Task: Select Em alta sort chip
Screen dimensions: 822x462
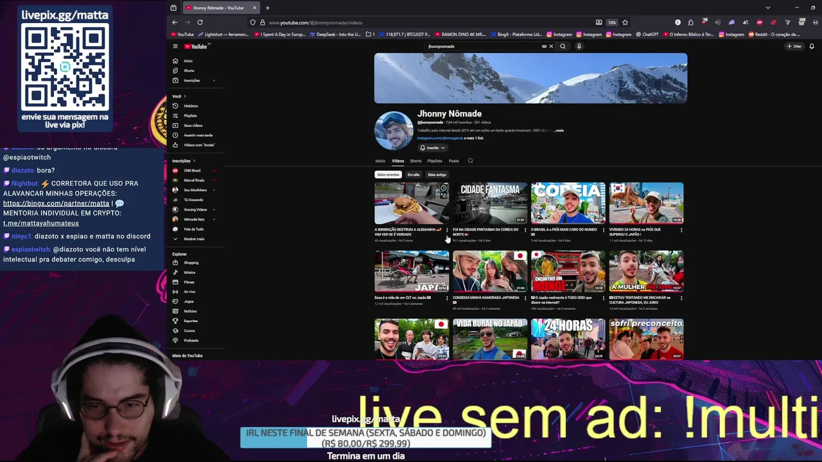Action: click(x=414, y=175)
